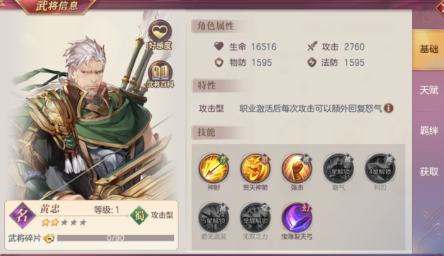Screen dimensions: 444x256
Task: Click the purple 名 rarity badge
Action: [23, 215]
